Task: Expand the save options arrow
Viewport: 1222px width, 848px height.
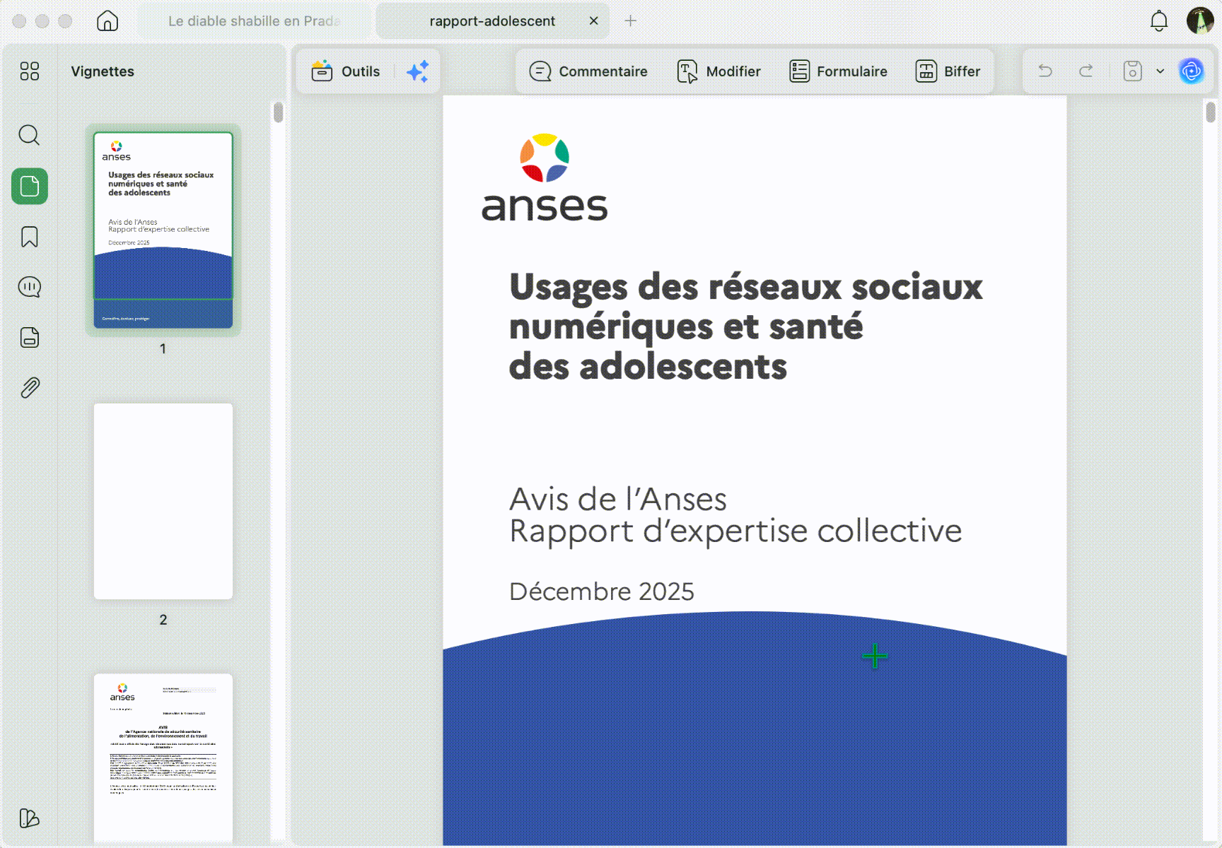Action: 1160,71
